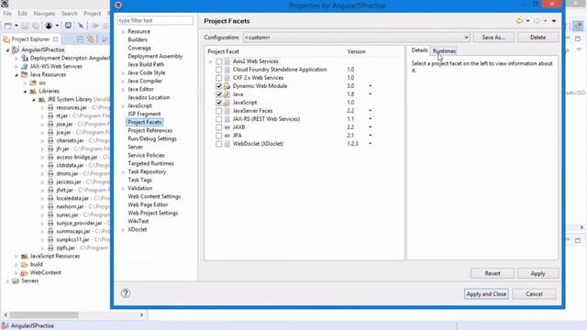Collapse the JRE System Library node
587x330 pixels.
pyautogui.click(x=34, y=100)
